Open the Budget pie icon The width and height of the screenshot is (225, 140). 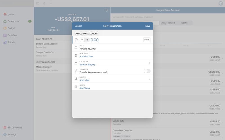pos(5,28)
